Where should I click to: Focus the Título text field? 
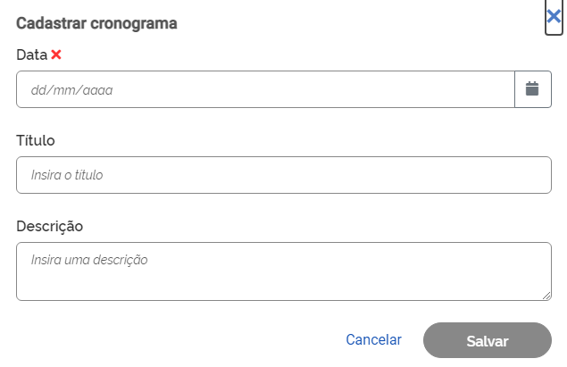pyautogui.click(x=283, y=175)
